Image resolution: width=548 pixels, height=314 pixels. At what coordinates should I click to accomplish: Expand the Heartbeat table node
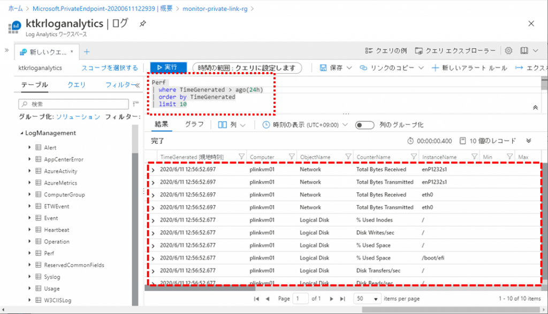[29, 230]
